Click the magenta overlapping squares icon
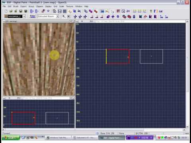The width and height of the screenshot is (191, 143). click(91, 11)
